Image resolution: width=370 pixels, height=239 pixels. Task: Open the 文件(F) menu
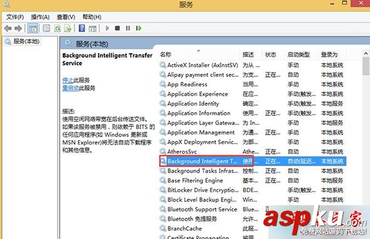point(15,17)
